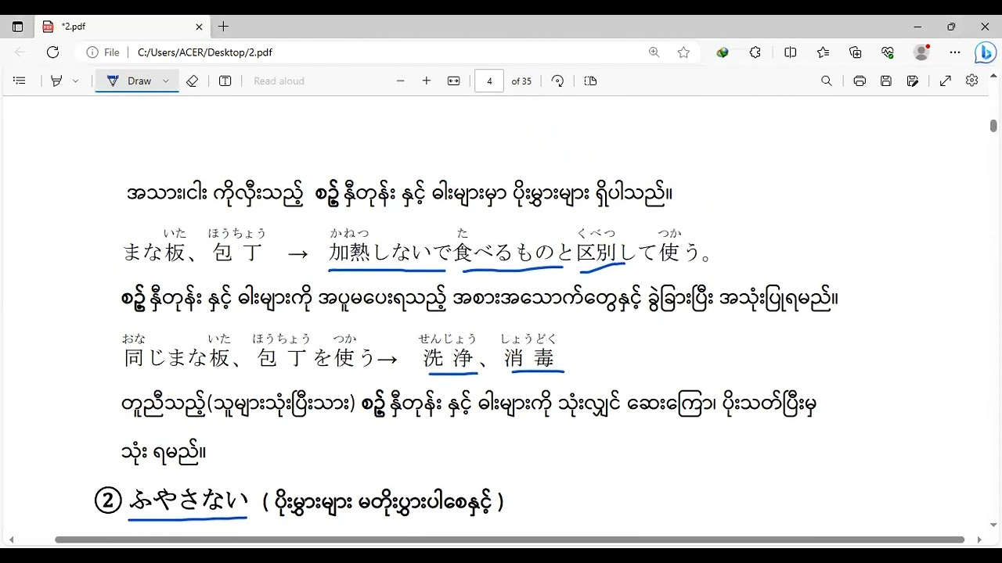Open a new tab with plus button

pyautogui.click(x=223, y=27)
